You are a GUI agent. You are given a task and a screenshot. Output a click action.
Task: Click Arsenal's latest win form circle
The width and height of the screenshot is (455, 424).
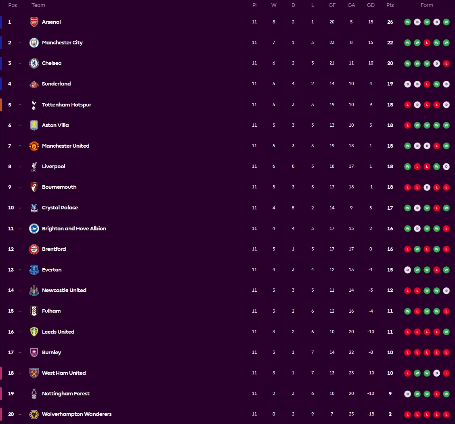(x=446, y=22)
